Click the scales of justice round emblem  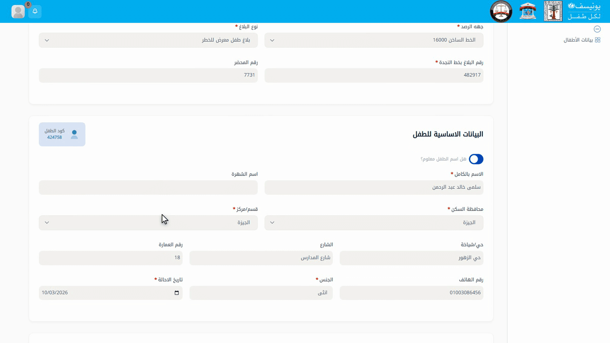[501, 11]
